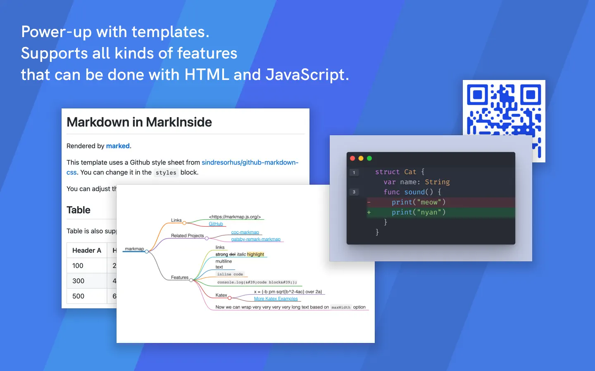
Task: Click the long wrapped text maxWidth node
Action: [290, 307]
